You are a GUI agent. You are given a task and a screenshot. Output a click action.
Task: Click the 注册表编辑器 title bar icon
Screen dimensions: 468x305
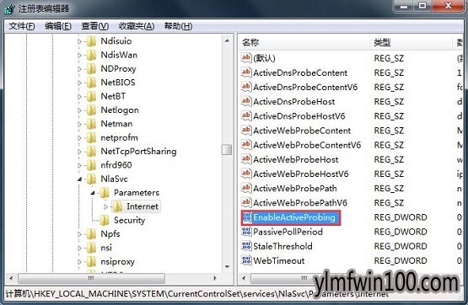[x=9, y=9]
